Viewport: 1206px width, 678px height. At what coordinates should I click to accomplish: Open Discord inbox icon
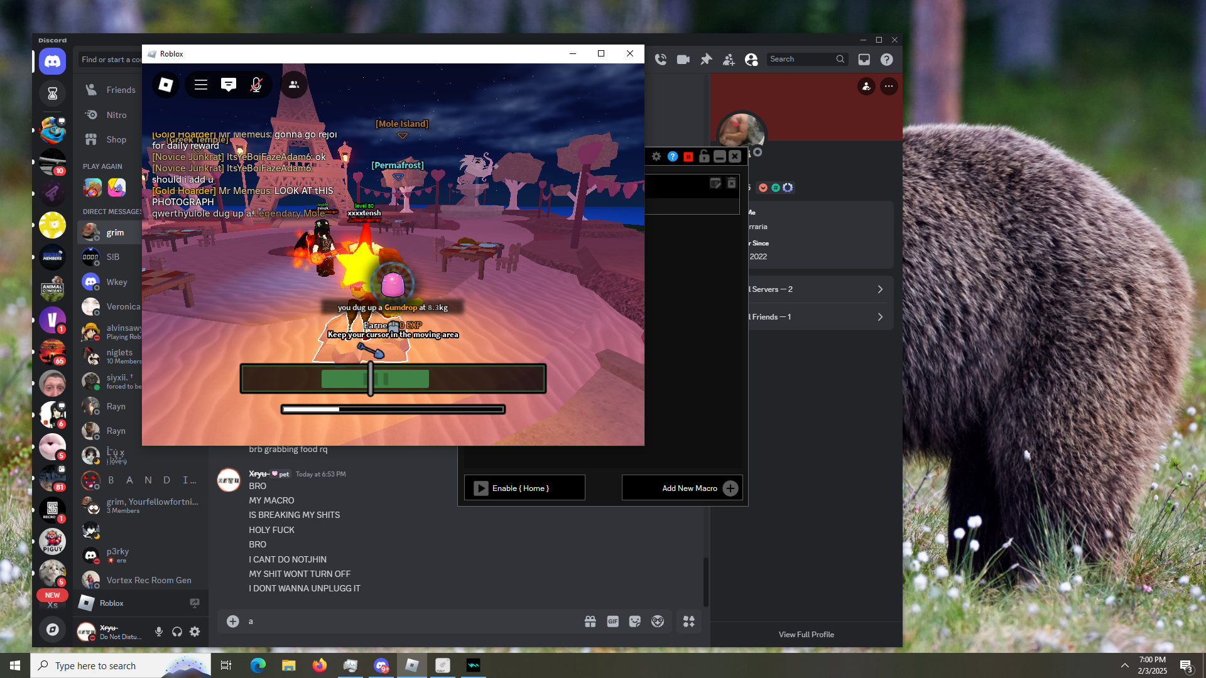pyautogui.click(x=864, y=59)
